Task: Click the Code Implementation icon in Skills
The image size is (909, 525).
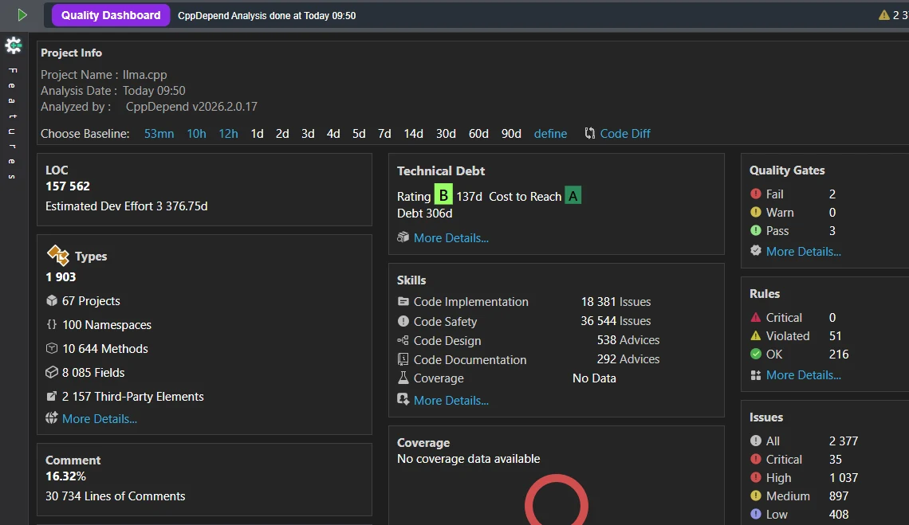Action: [403, 301]
